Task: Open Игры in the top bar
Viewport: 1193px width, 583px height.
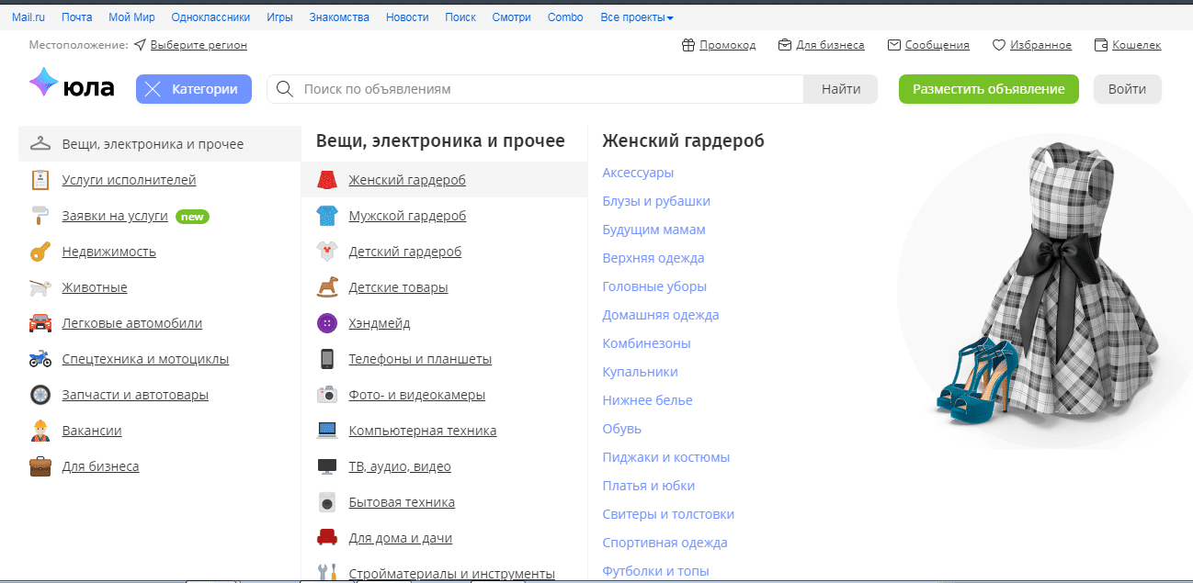Action: click(x=280, y=17)
